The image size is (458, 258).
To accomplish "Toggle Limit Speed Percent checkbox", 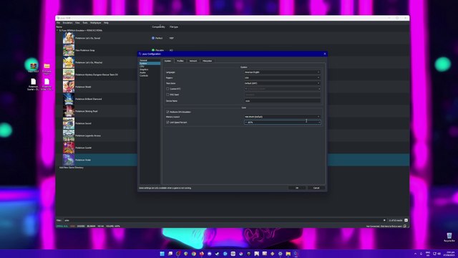I will click(x=167, y=123).
